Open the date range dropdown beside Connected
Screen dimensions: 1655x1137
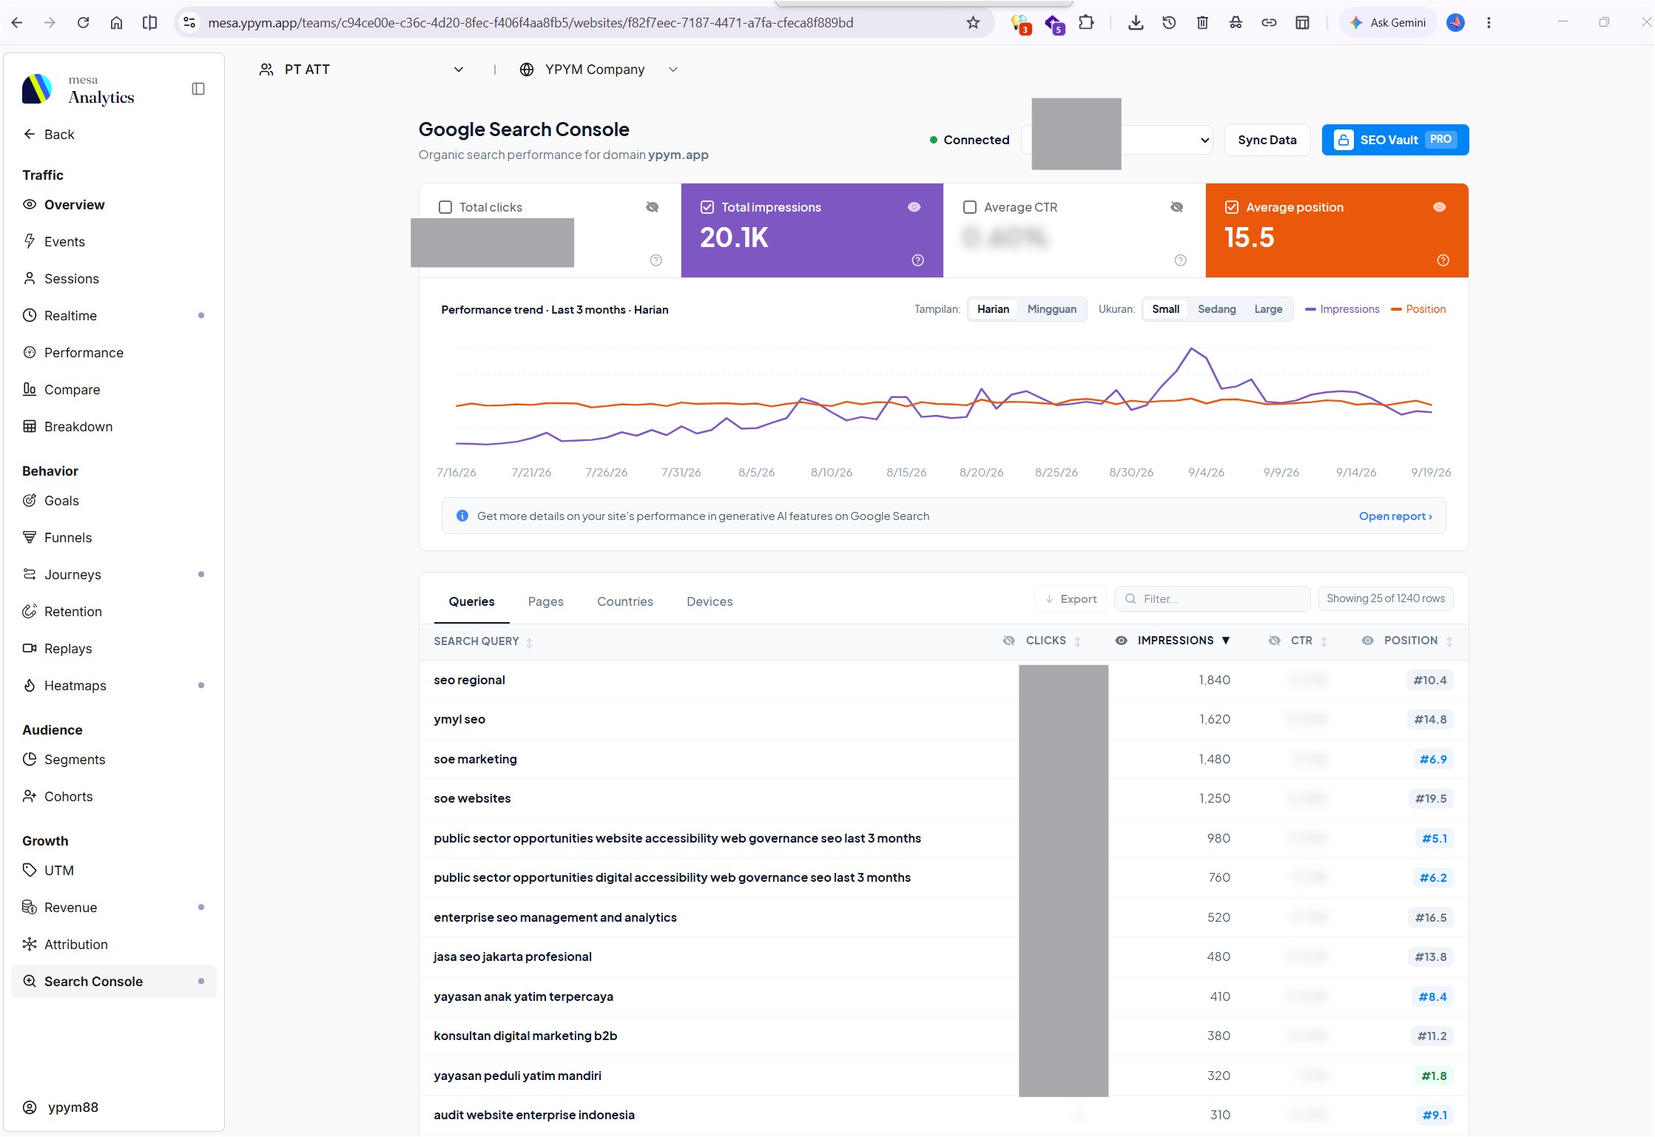click(1116, 140)
